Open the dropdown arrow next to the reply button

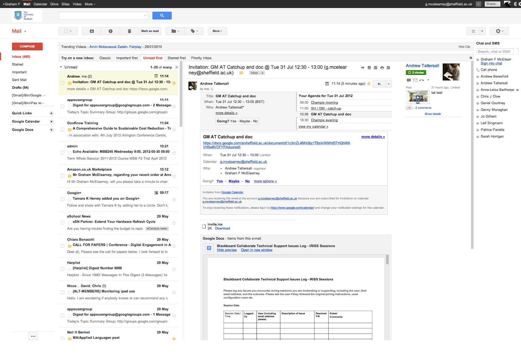[x=388, y=84]
